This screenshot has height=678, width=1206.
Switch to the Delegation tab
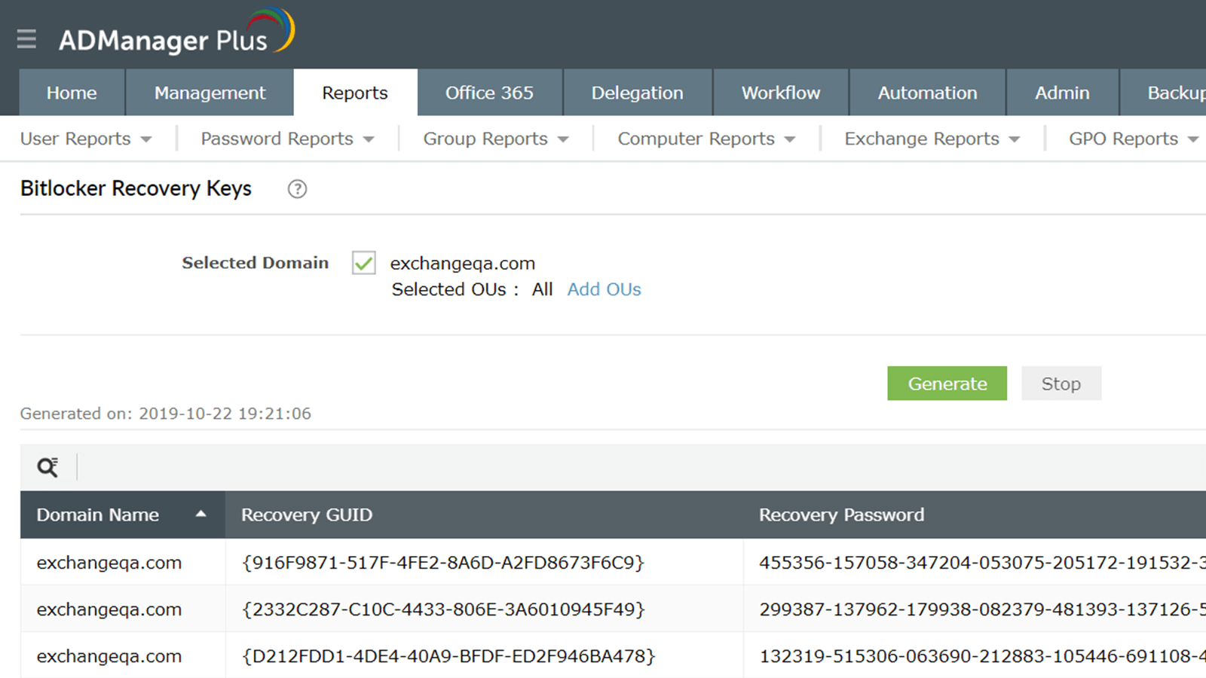coord(637,93)
